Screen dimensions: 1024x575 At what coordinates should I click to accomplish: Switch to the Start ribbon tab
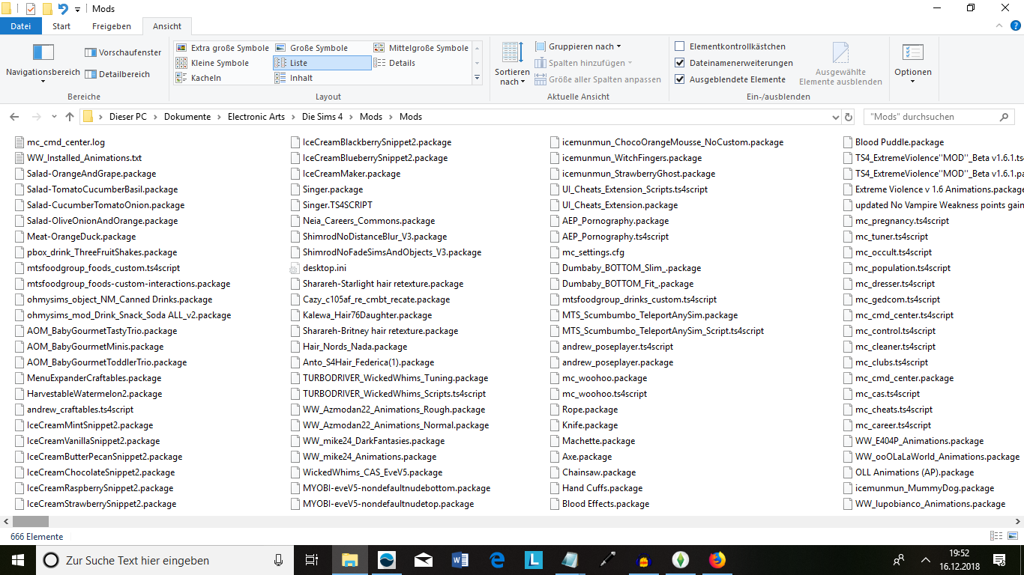coord(61,26)
